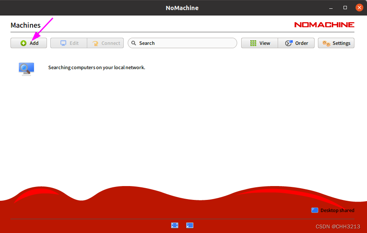The width and height of the screenshot is (367, 233).
Task: Click the Edit button in toolbar
Action: [69, 43]
